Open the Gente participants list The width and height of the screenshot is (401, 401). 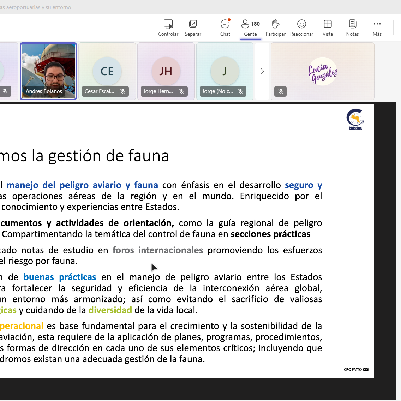click(250, 24)
